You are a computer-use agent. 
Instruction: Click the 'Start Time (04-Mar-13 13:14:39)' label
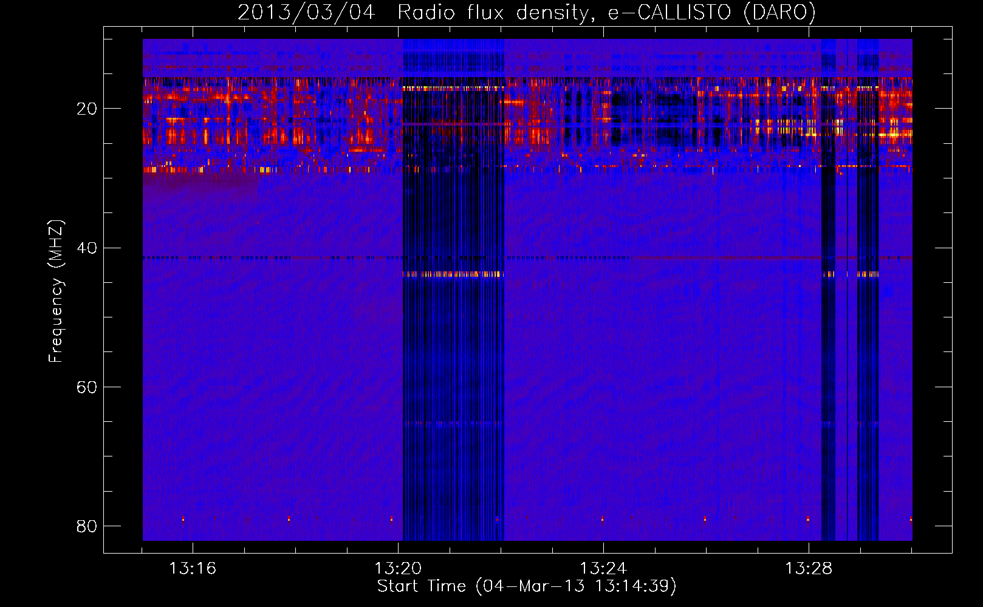(x=527, y=586)
